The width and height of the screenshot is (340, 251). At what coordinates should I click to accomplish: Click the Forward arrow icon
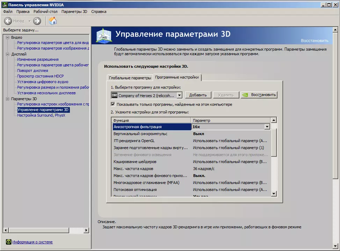pos(37,21)
